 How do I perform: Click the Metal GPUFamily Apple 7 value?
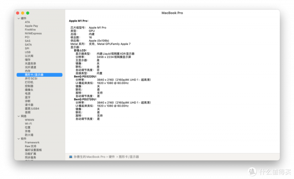point(114,44)
